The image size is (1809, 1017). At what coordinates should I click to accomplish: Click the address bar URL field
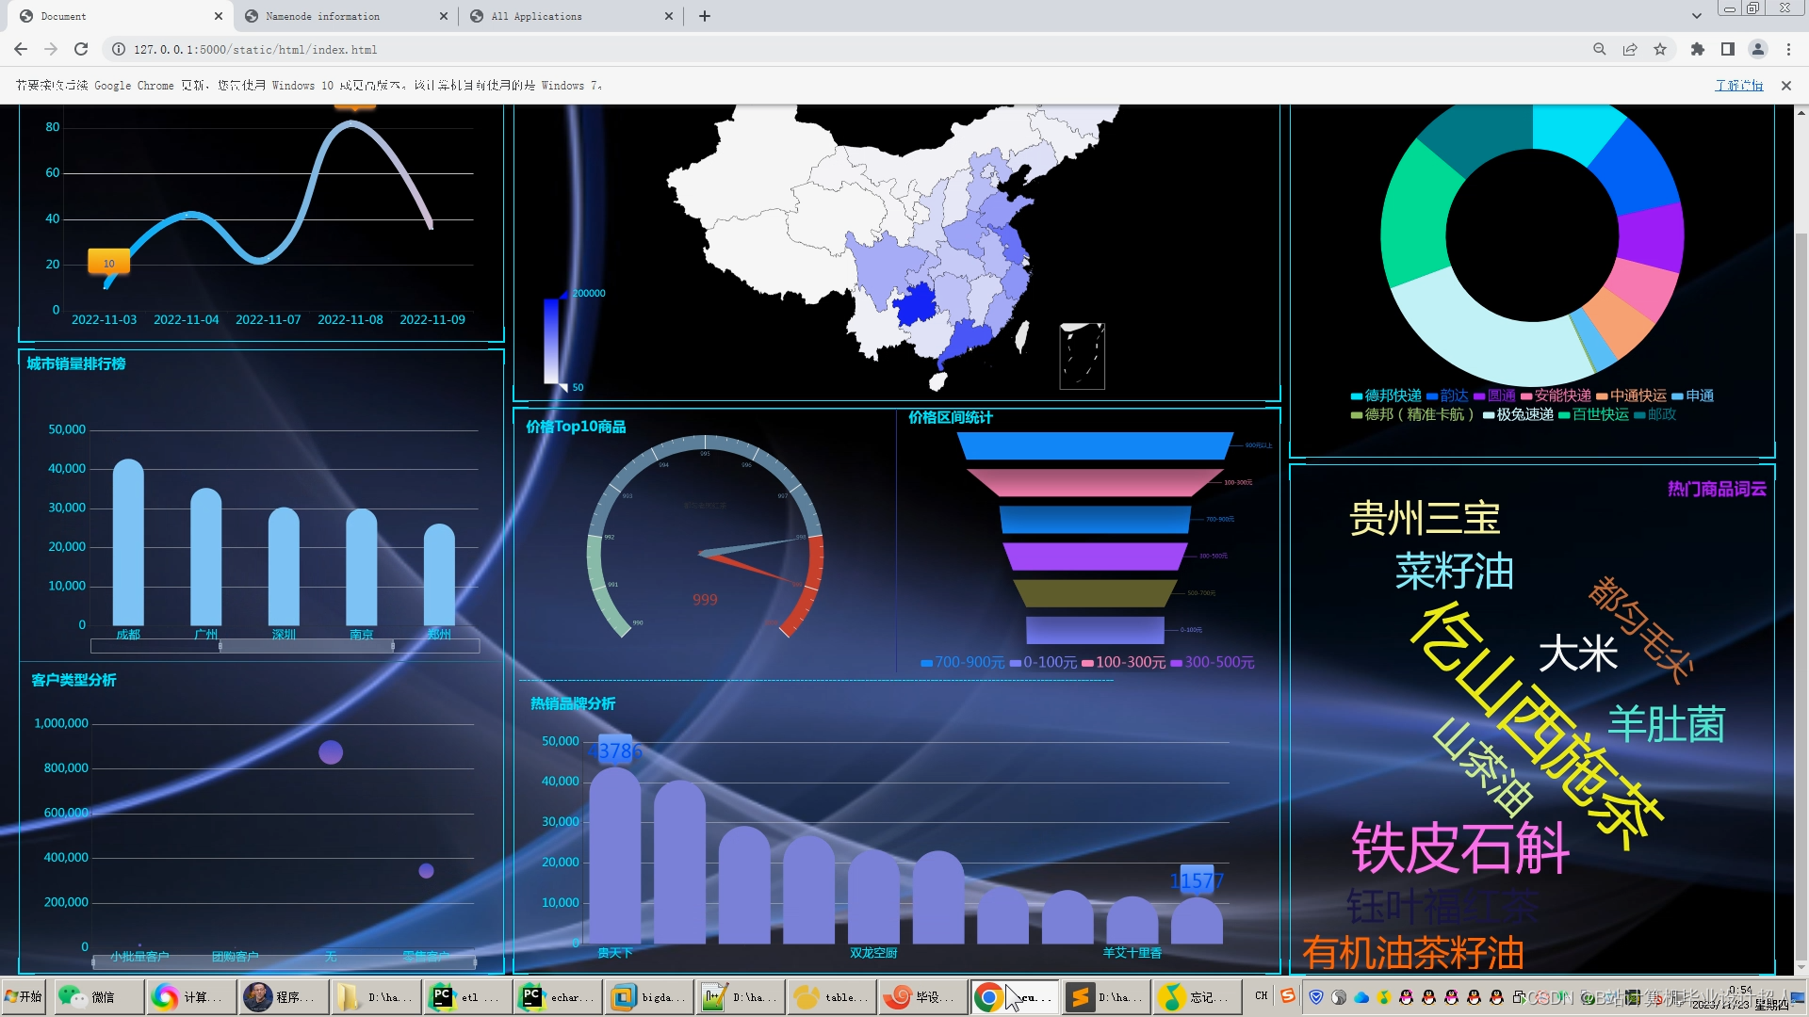[x=848, y=49]
